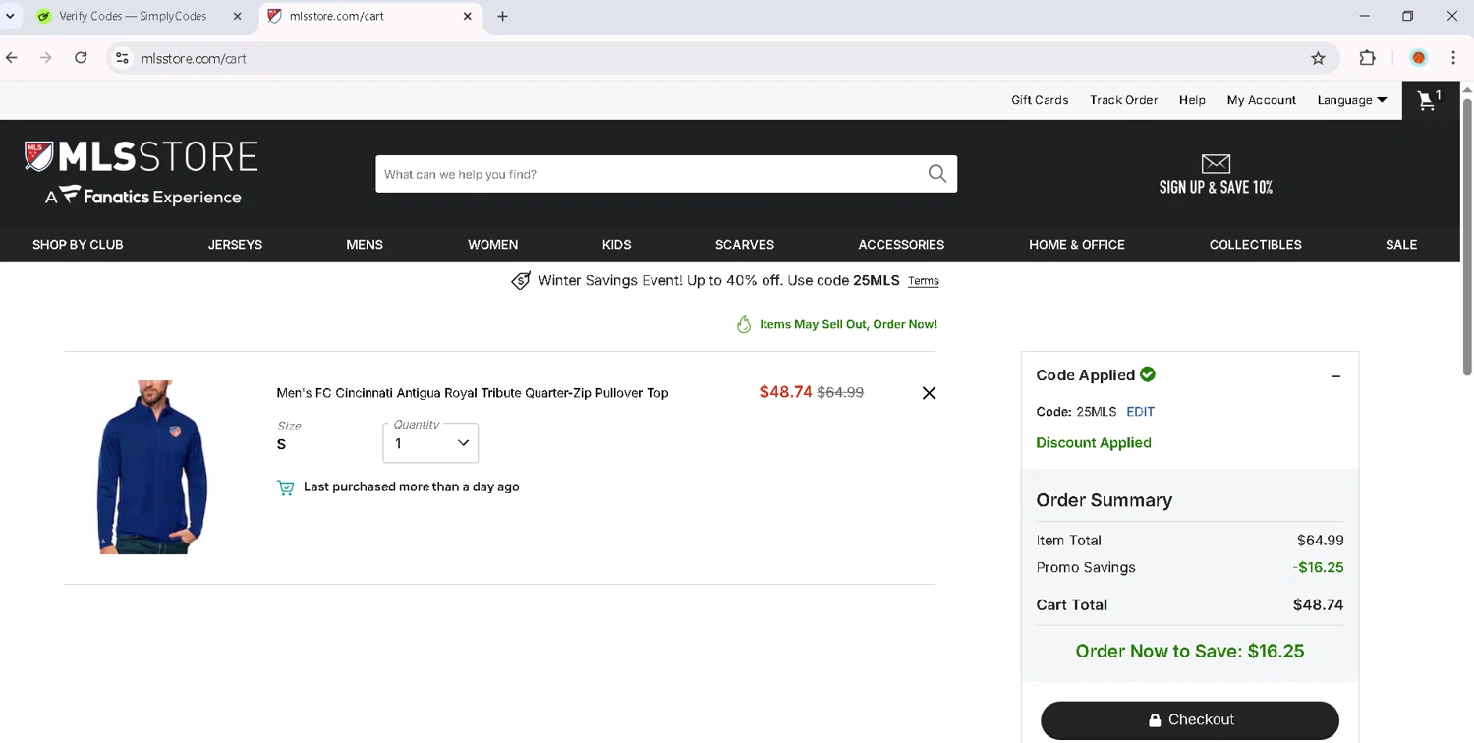Click 'Order Now to Save: $16.25' text
This screenshot has height=743, width=1474.
coord(1190,651)
